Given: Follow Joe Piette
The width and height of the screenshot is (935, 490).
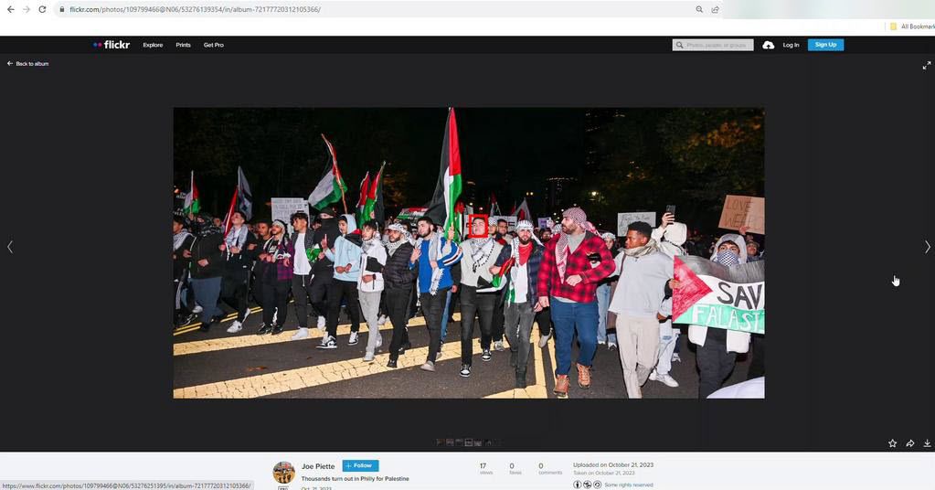Looking at the screenshot, I should pos(360,466).
